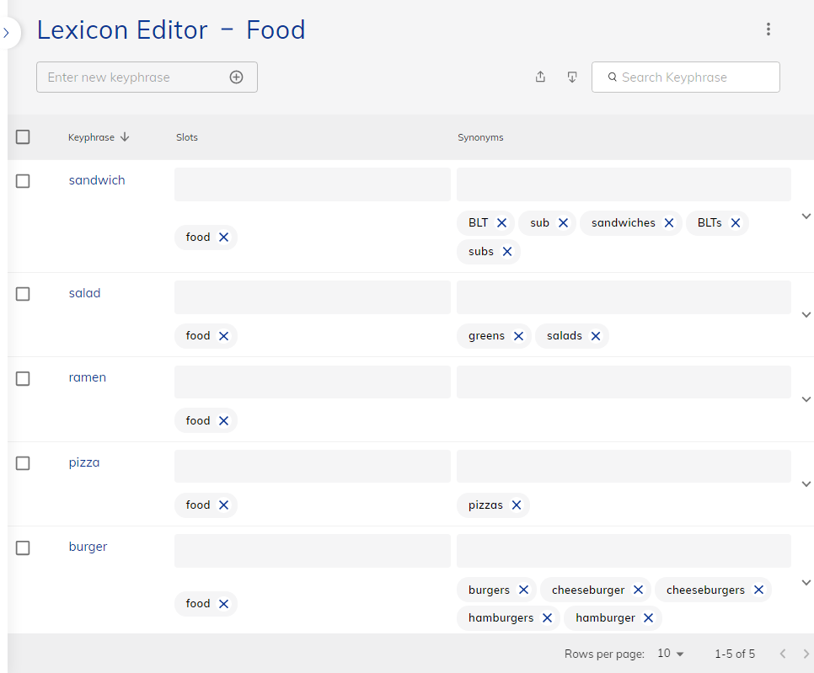Remove sub synonym chip
Screen dimensions: 814x673
(x=563, y=222)
